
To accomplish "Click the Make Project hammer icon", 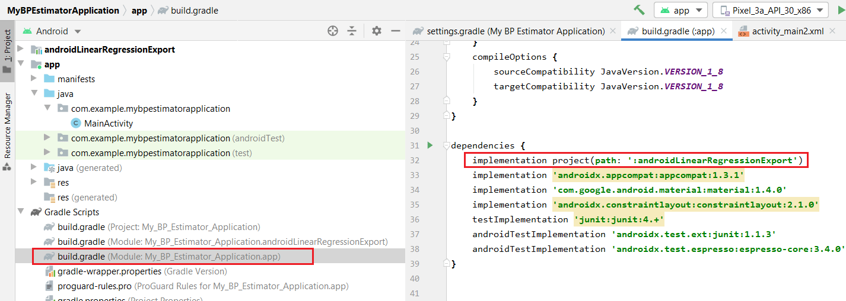I will pyautogui.click(x=639, y=10).
